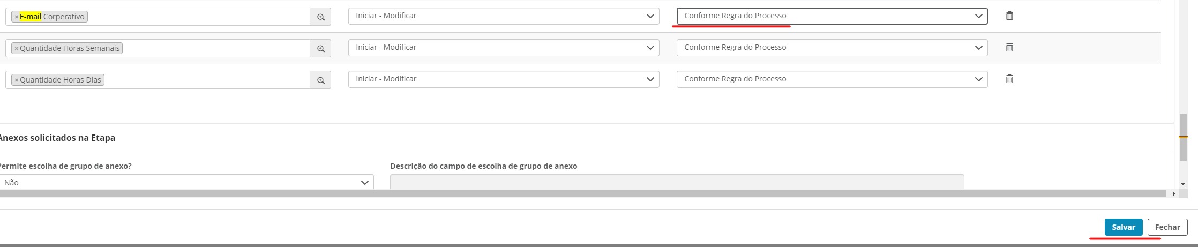This screenshot has height=247, width=1198.
Task: Open Iniciar - Modificar dropdown for Quantidade Horas Dias
Action: [x=504, y=79]
